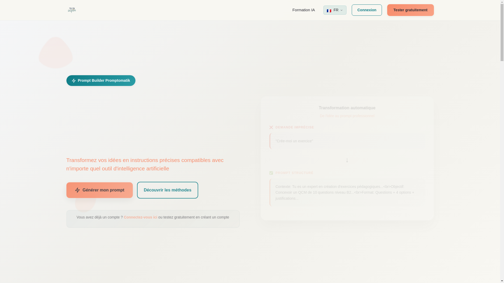Click the structured prompt example text starting with Contexte

pos(345,192)
